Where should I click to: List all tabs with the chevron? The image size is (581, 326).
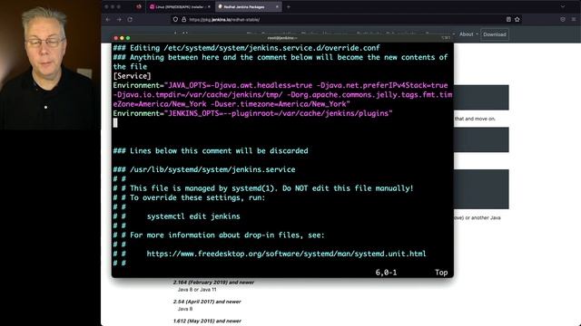coord(563,6)
